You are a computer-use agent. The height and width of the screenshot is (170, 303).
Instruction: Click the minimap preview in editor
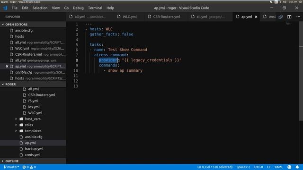(x=289, y=24)
